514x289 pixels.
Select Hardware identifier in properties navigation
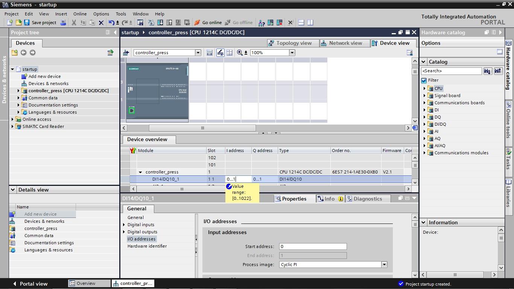147,246
